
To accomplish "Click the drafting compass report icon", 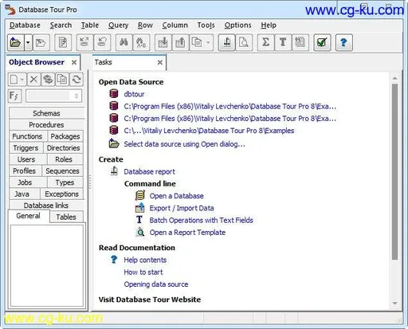I will 226,42.
